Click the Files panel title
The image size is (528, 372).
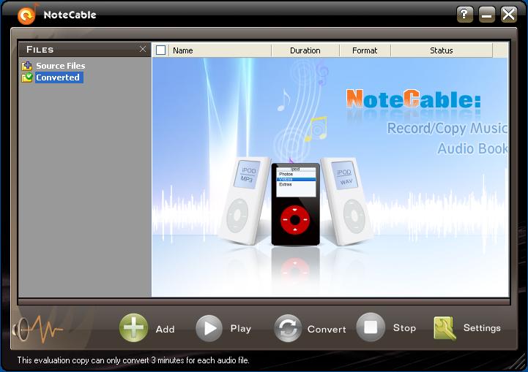pyautogui.click(x=40, y=50)
